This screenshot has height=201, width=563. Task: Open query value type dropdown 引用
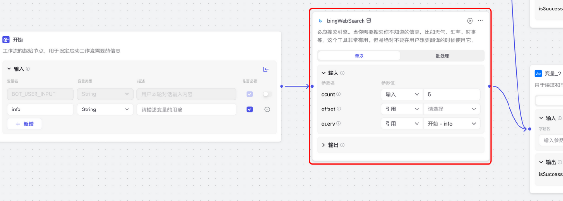click(402, 124)
